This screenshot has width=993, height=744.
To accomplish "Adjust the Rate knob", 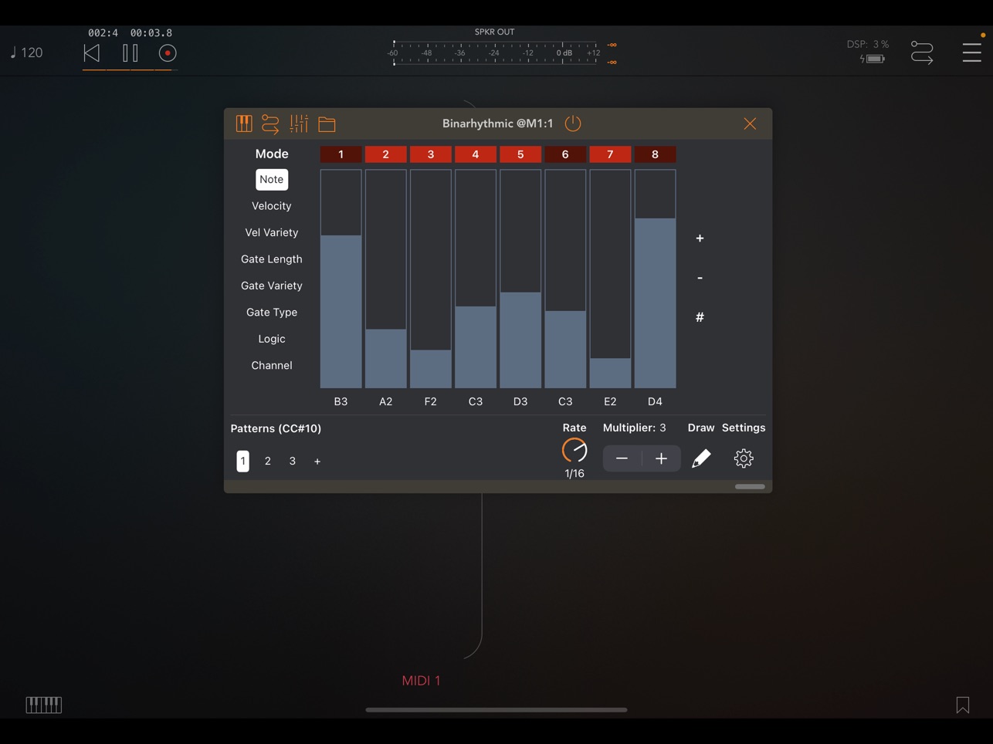I will [574, 451].
